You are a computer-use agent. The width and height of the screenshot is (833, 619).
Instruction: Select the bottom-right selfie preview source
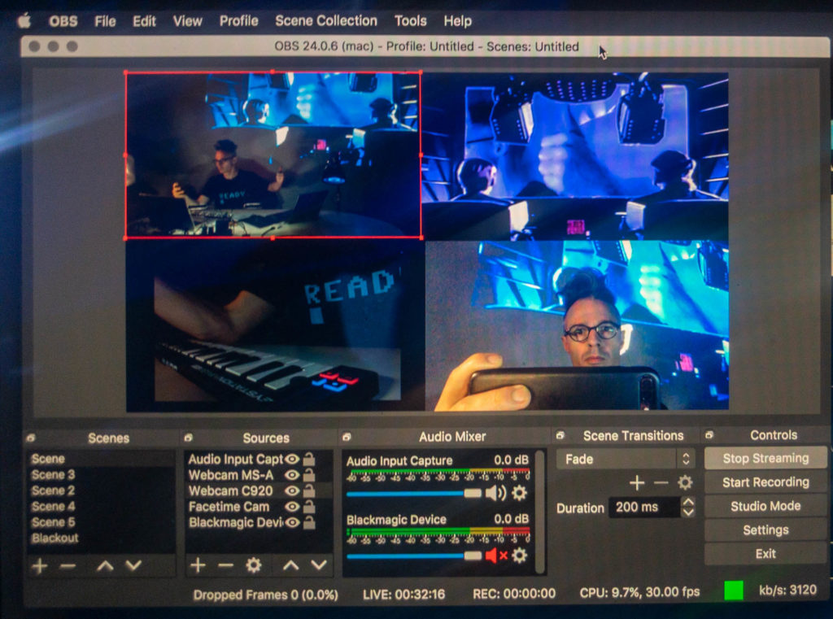[577, 325]
